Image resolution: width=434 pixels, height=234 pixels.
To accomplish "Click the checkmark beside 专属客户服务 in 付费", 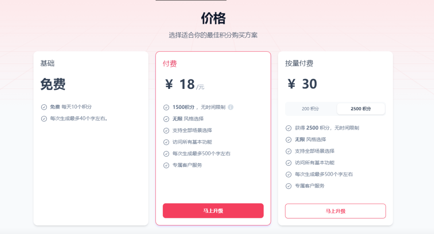I will [x=166, y=165].
